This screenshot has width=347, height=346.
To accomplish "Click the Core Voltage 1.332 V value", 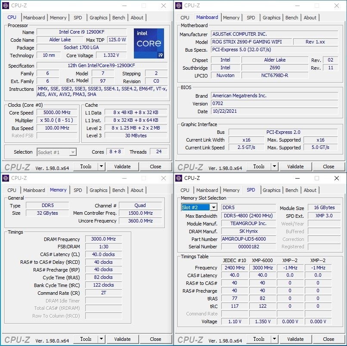I will tap(112, 55).
